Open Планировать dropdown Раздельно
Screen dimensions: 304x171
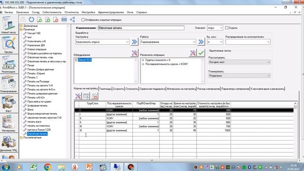pos(239,76)
